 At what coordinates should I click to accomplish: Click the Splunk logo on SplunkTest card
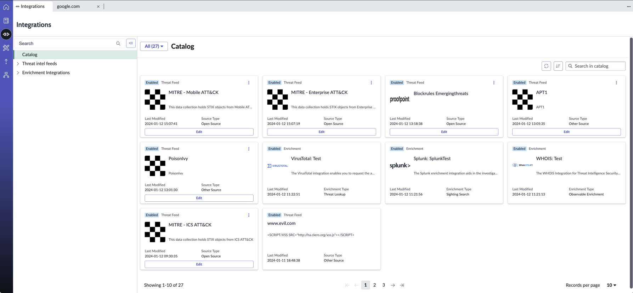coord(400,165)
